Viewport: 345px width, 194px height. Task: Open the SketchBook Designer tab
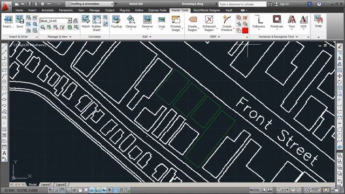[x=206, y=10]
